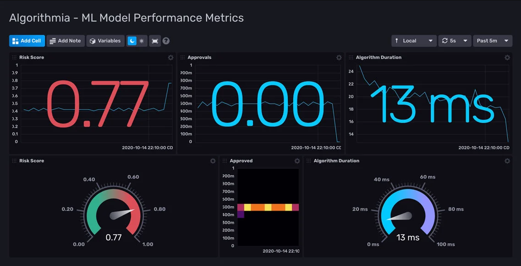This screenshot has width=521, height=266.
Task: Configure the Algorithm Duration line graph cell via gear
Action: click(507, 57)
